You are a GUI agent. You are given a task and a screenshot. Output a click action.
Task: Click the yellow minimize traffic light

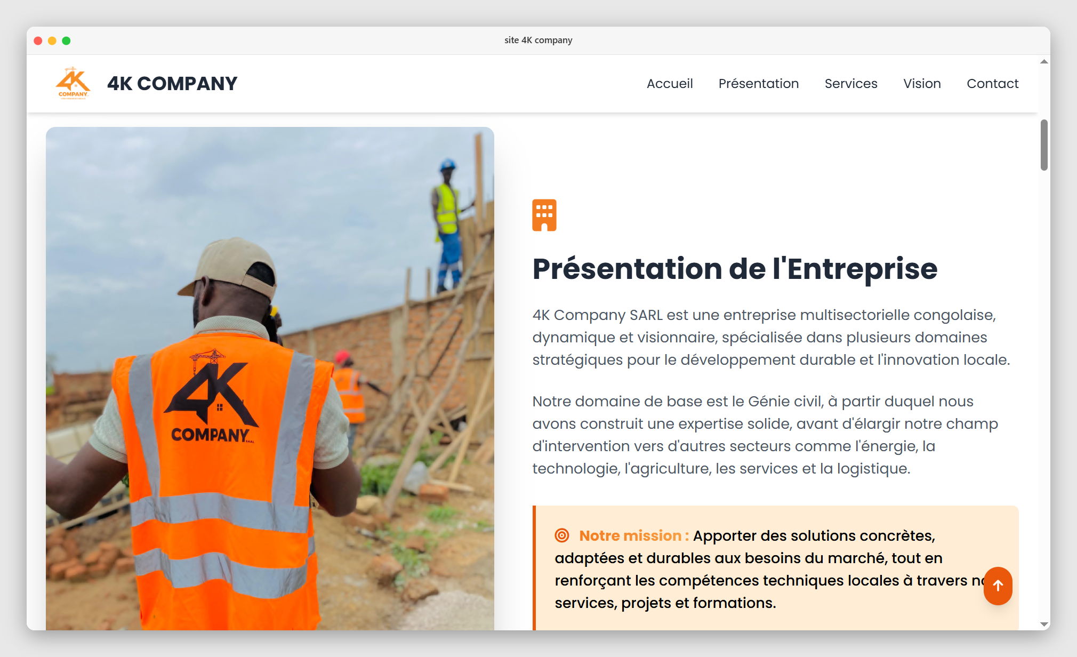52,40
